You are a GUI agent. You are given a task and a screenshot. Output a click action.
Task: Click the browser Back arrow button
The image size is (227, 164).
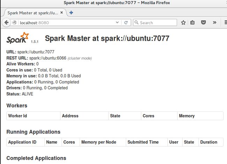tap(7, 23)
